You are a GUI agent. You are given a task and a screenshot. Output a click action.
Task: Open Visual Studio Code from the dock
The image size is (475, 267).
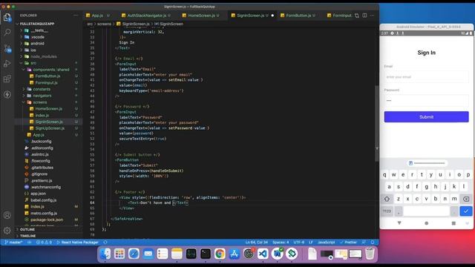pyautogui.click(x=263, y=254)
